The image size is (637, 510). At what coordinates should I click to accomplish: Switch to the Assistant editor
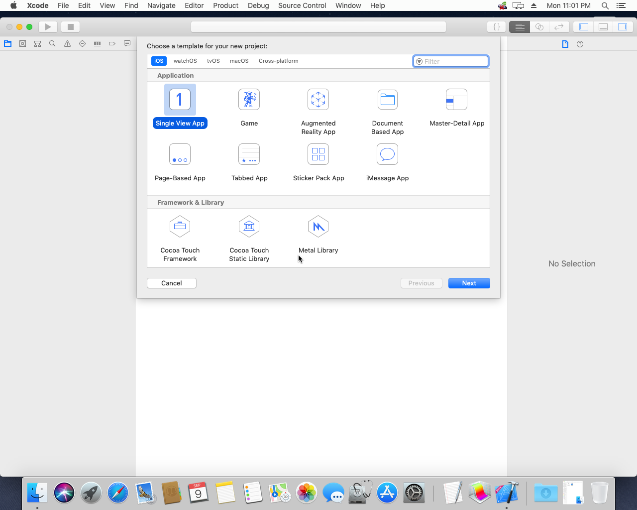pyautogui.click(x=539, y=27)
